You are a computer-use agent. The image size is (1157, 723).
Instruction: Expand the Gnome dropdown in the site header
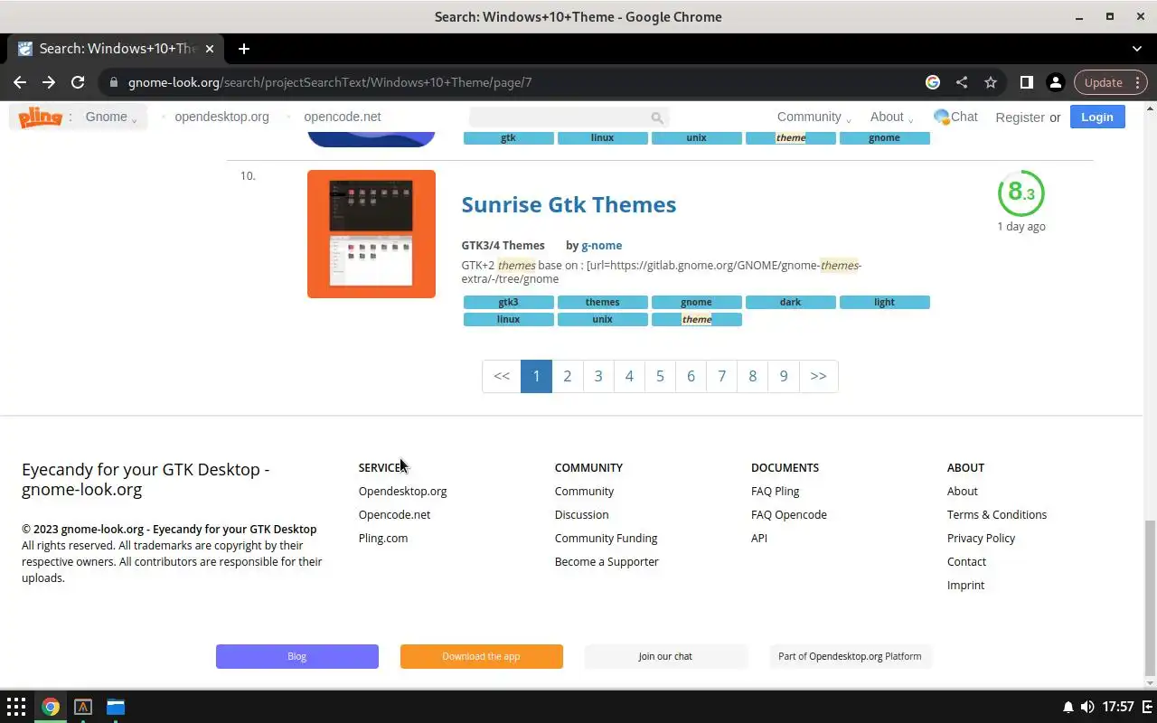click(111, 117)
